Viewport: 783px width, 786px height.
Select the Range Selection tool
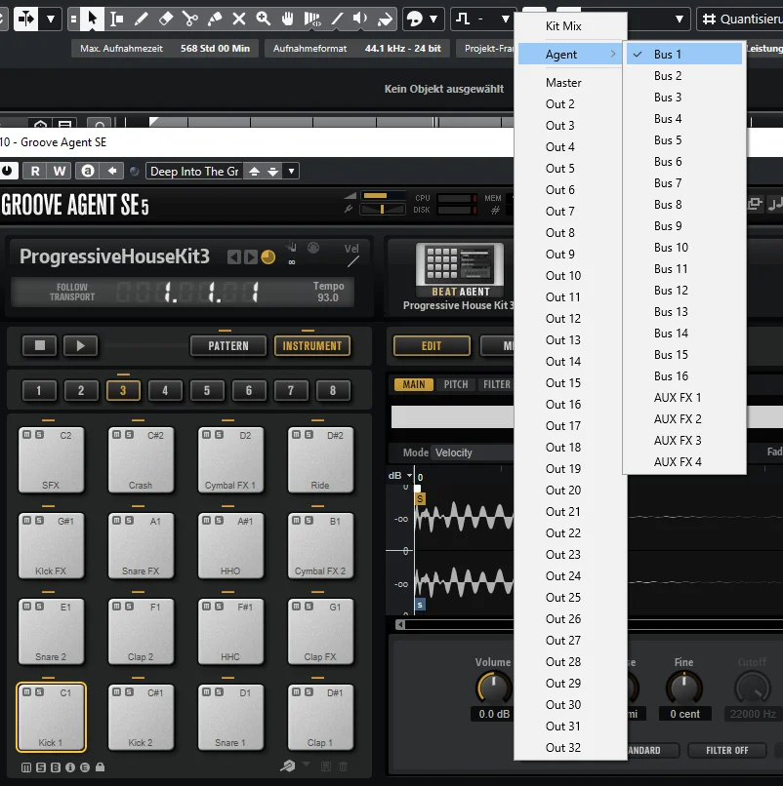tap(116, 20)
